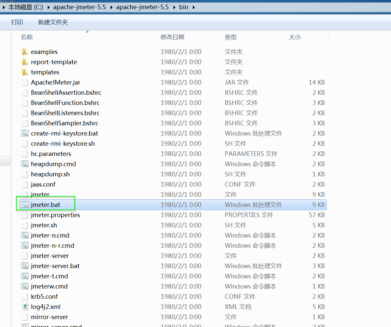
Task: Click 文件夹 type in templates row
Action: tap(234, 72)
